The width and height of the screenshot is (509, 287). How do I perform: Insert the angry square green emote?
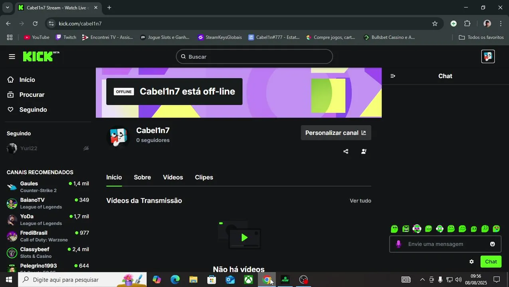tap(406, 229)
